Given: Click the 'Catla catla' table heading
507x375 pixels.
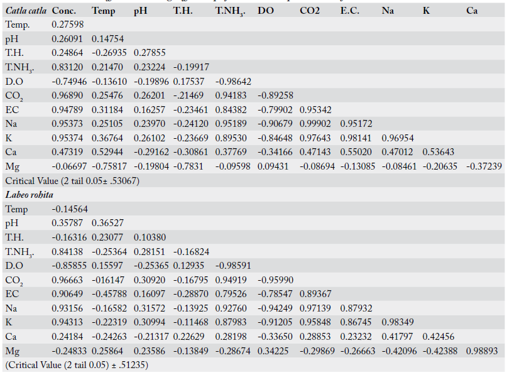Looking at the screenshot, I should click(x=26, y=11).
